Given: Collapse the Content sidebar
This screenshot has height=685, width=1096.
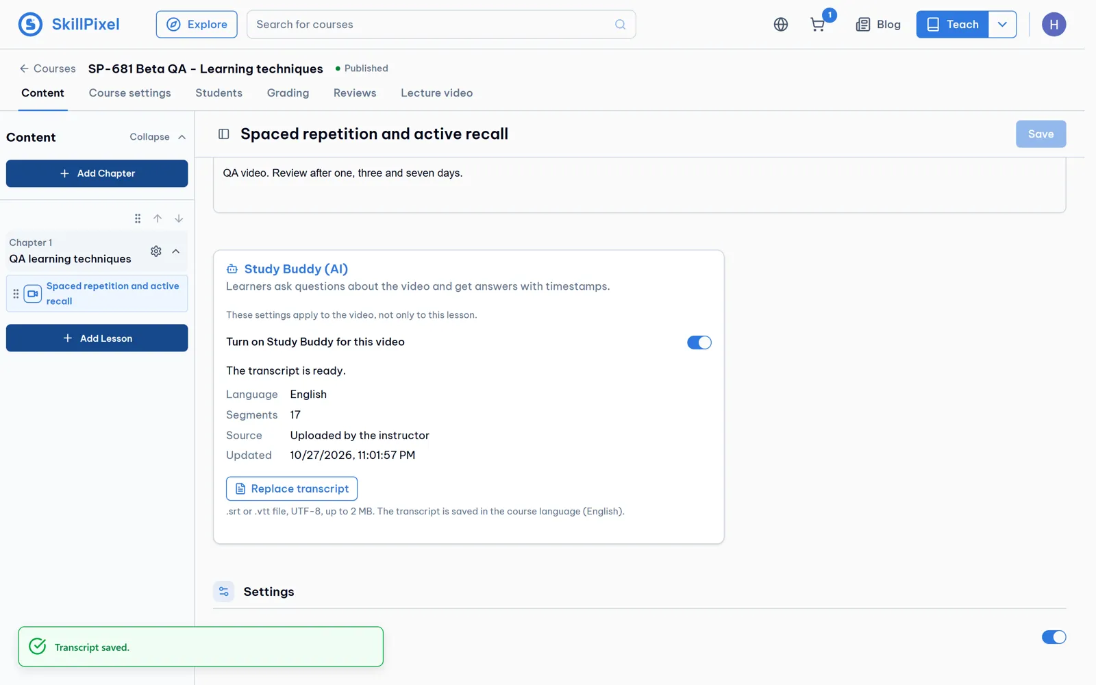Looking at the screenshot, I should (x=158, y=137).
